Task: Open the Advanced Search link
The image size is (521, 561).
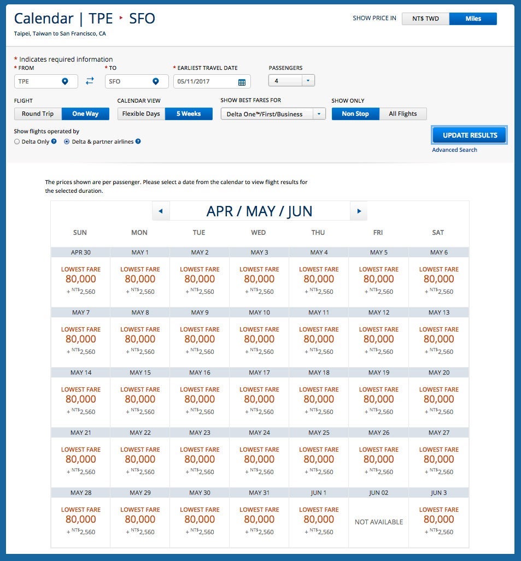Action: point(454,150)
